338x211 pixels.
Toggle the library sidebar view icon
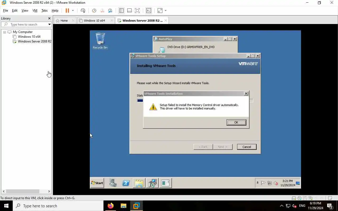[x=121, y=11]
